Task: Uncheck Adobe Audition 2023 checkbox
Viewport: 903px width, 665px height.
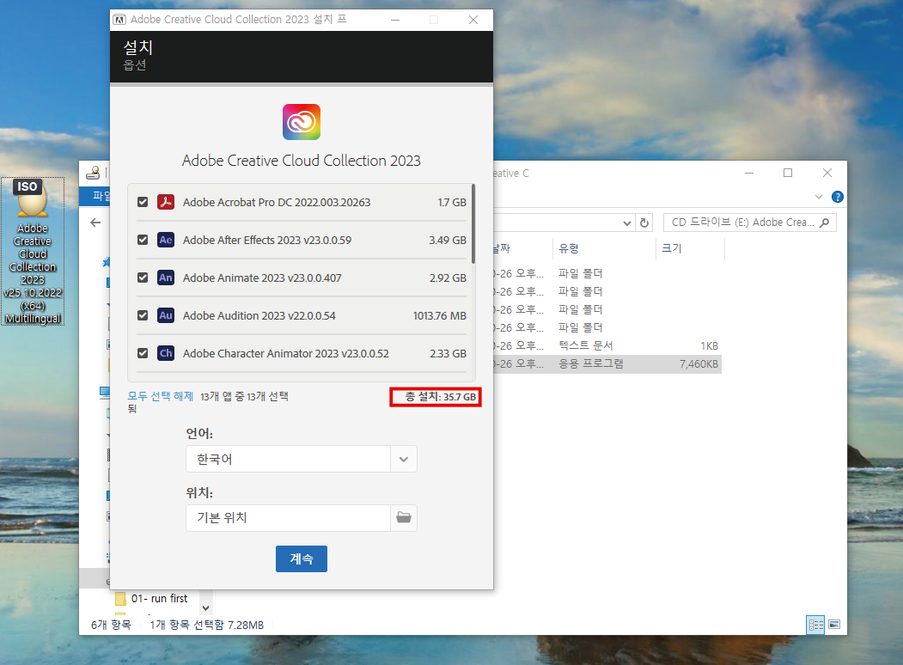Action: [143, 315]
